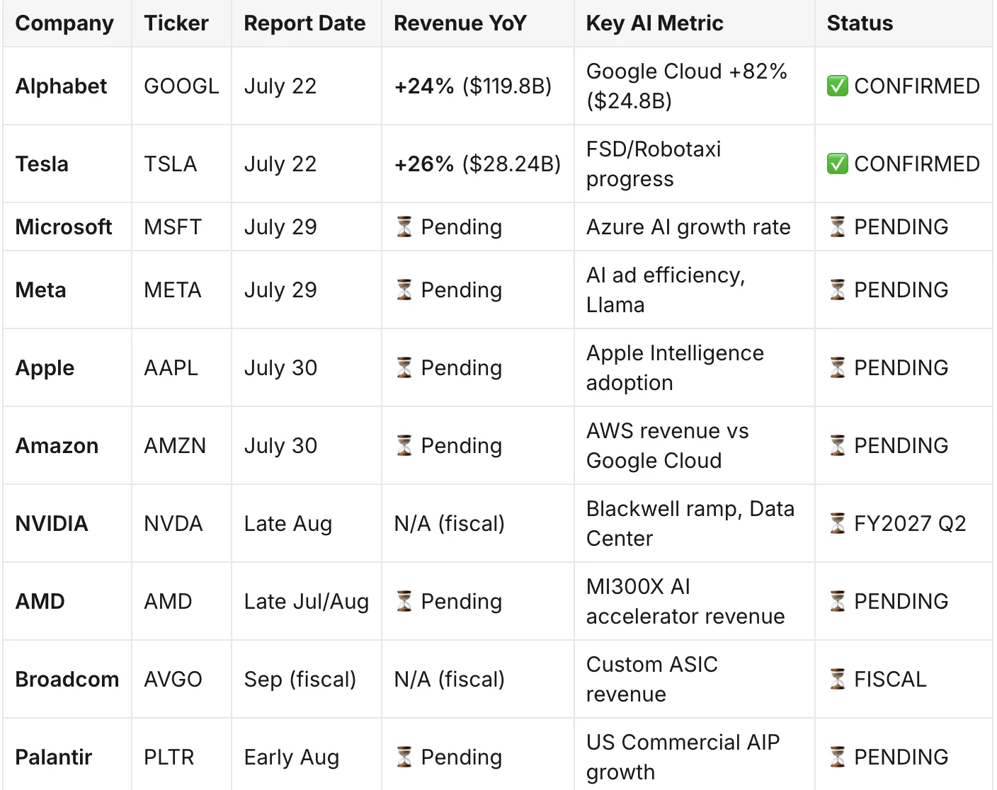Click the Sep (fiscal) report date
This screenshot has width=997, height=790.
(300, 680)
